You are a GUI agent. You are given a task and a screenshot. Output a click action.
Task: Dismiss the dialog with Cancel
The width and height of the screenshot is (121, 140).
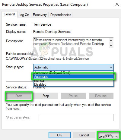tap(84, 135)
